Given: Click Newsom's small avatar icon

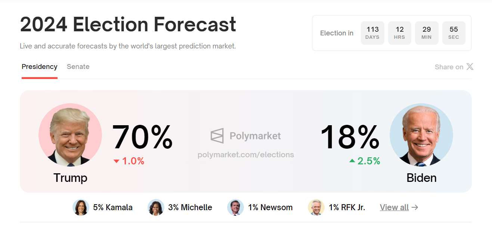Looking at the screenshot, I should point(235,208).
